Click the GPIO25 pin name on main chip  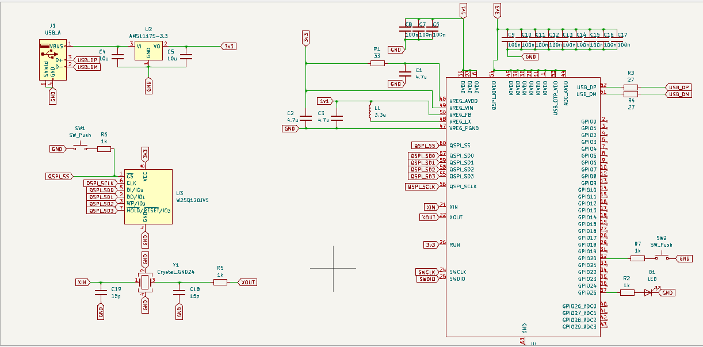(x=589, y=292)
